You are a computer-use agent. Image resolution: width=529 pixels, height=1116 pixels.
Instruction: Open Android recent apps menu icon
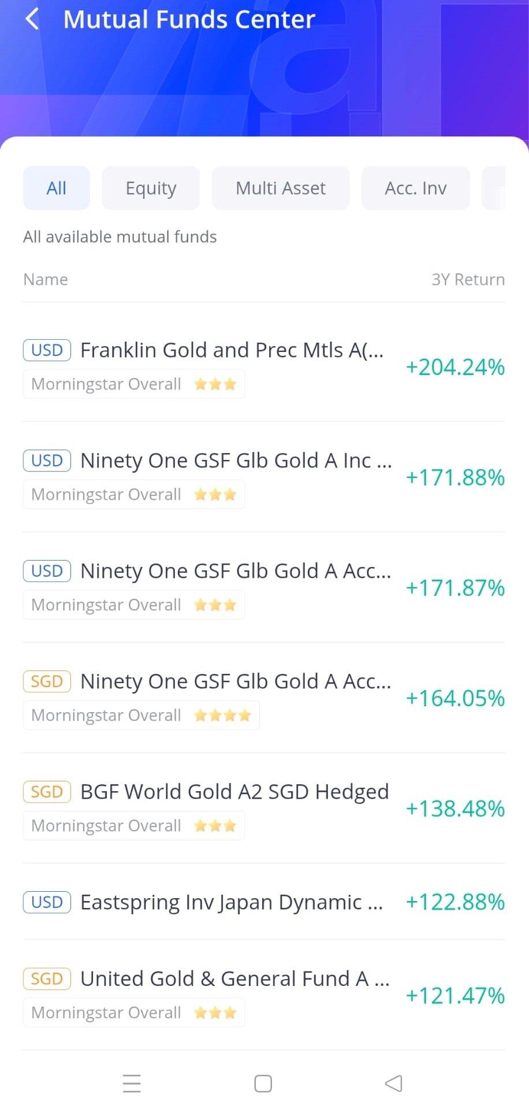tap(132, 1084)
